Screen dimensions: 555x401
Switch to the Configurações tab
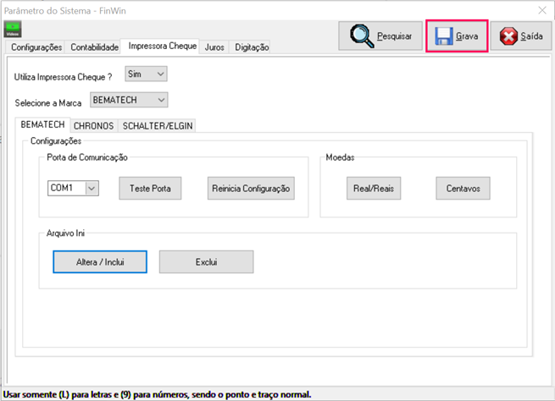[36, 47]
